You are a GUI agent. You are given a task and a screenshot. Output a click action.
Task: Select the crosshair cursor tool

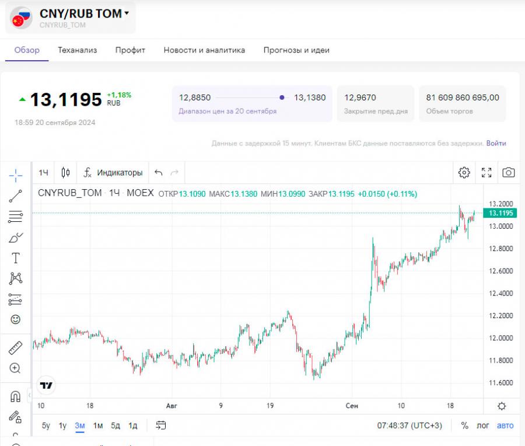pyautogui.click(x=16, y=175)
